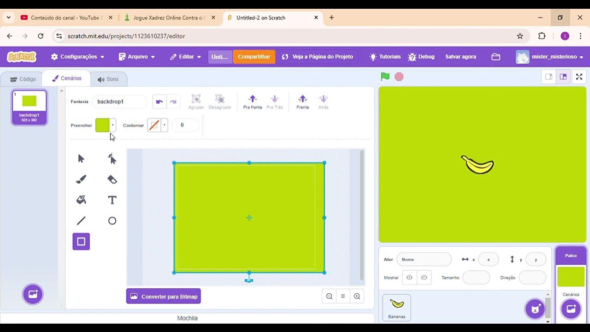The height and width of the screenshot is (332, 590).
Task: Click Converter para Bitmap button
Action: 164,296
